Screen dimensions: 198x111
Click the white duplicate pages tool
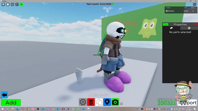(x=99, y=102)
